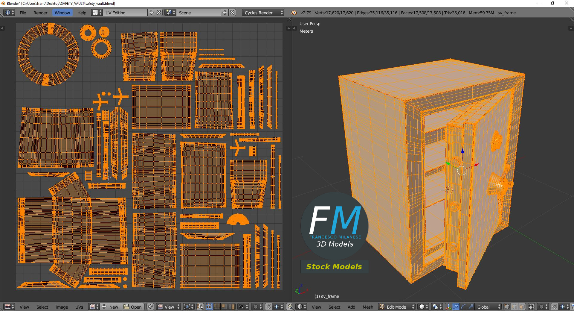The height and width of the screenshot is (311, 574).
Task: Click the Open image button
Action: [x=133, y=307]
